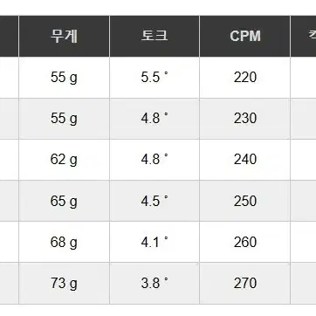Select the 73 g weight cell
Image resolution: width=316 pixels, height=316 pixels.
pyautogui.click(x=64, y=283)
